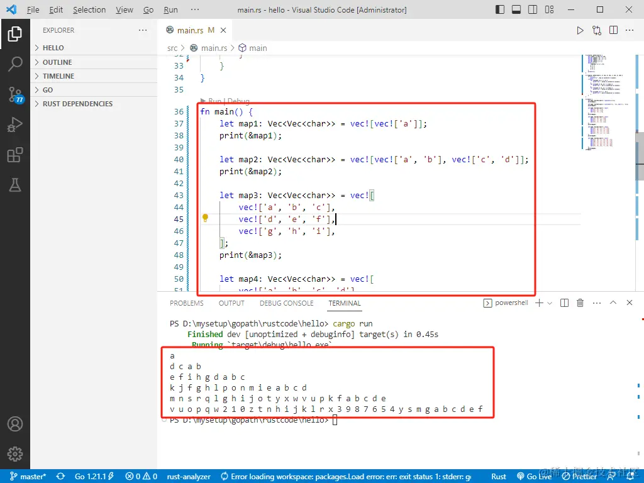Close the terminal panel
644x483 pixels.
coord(629,303)
